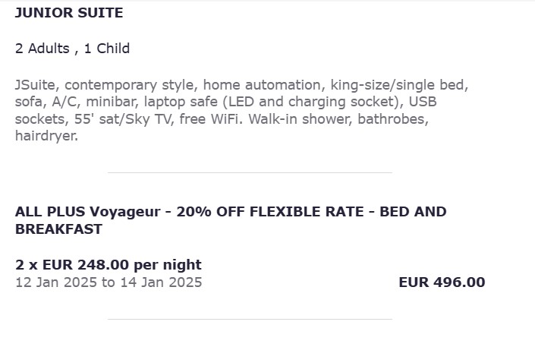Click the "EUR 496.00" total amount
535x347 pixels.
(442, 282)
